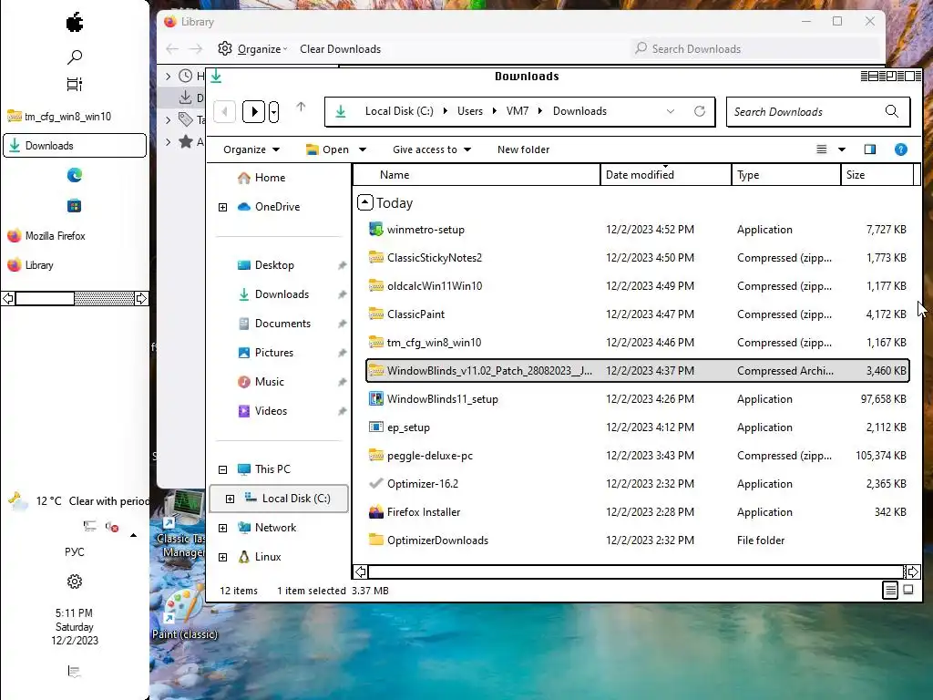
Task: Expand view options dropdown arrow
Action: [x=841, y=149]
